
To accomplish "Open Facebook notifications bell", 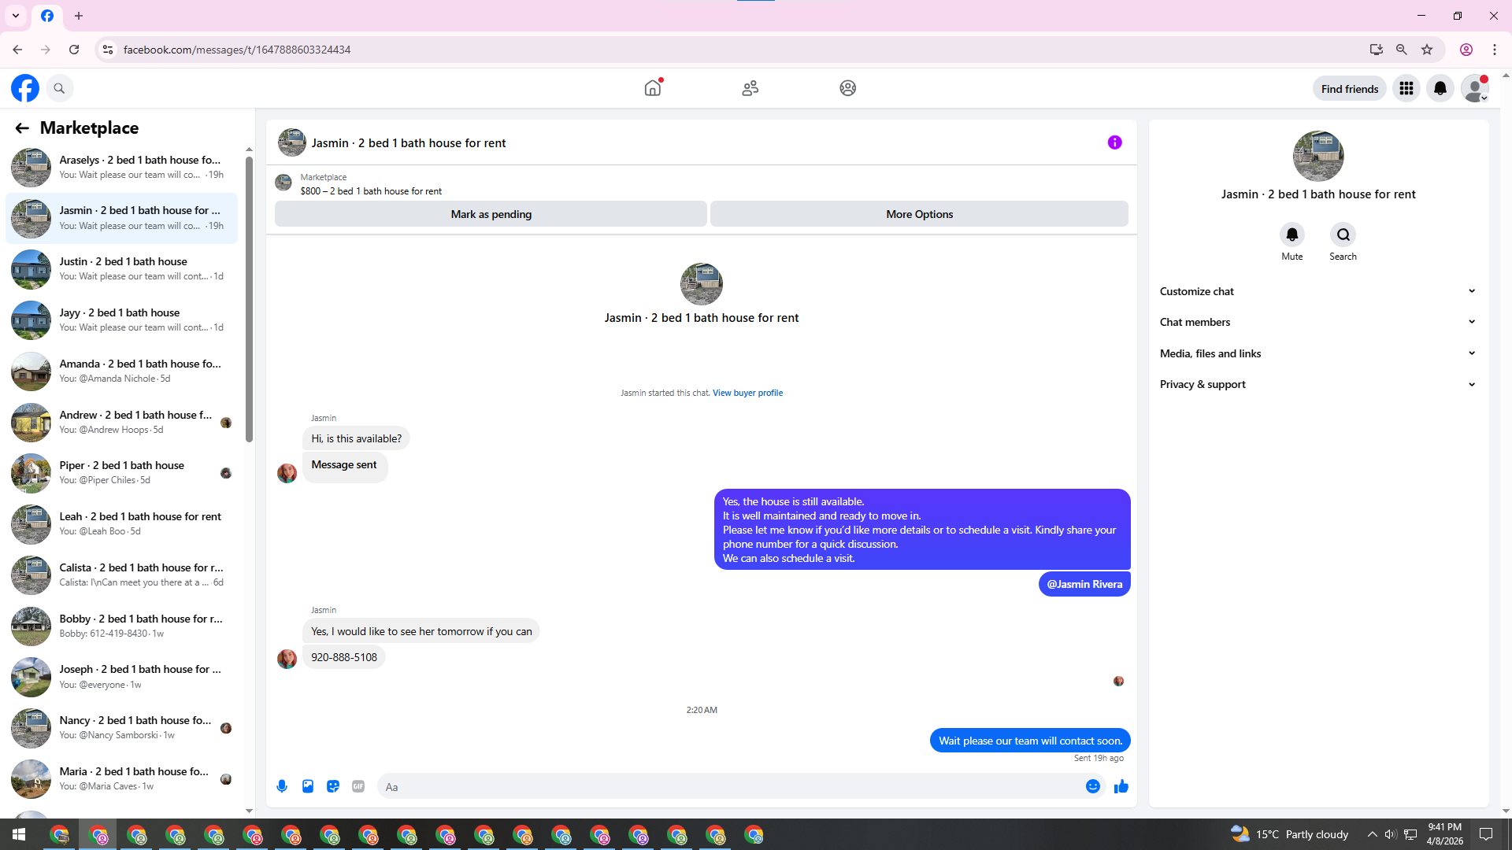I will point(1440,88).
